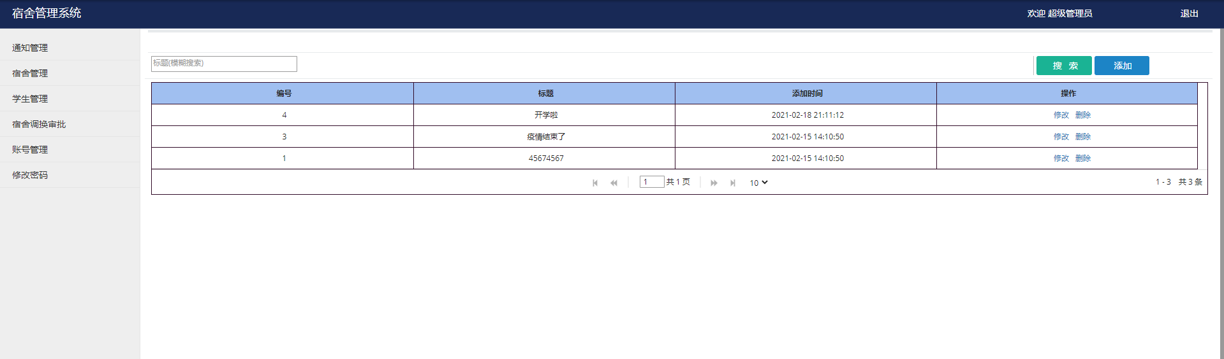Image resolution: width=1224 pixels, height=359 pixels.
Task: Click 删除 for the 45674567 row
Action: click(1083, 158)
